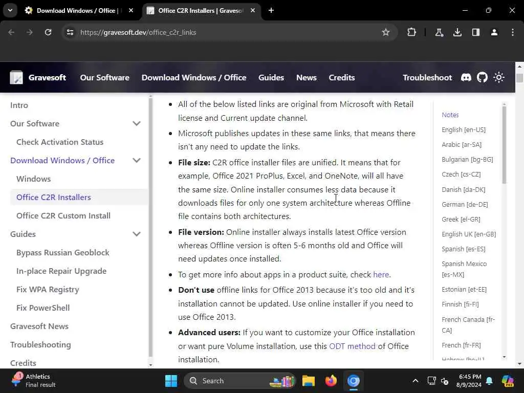
Task: Open Windows page in sidebar
Action: tap(33, 179)
